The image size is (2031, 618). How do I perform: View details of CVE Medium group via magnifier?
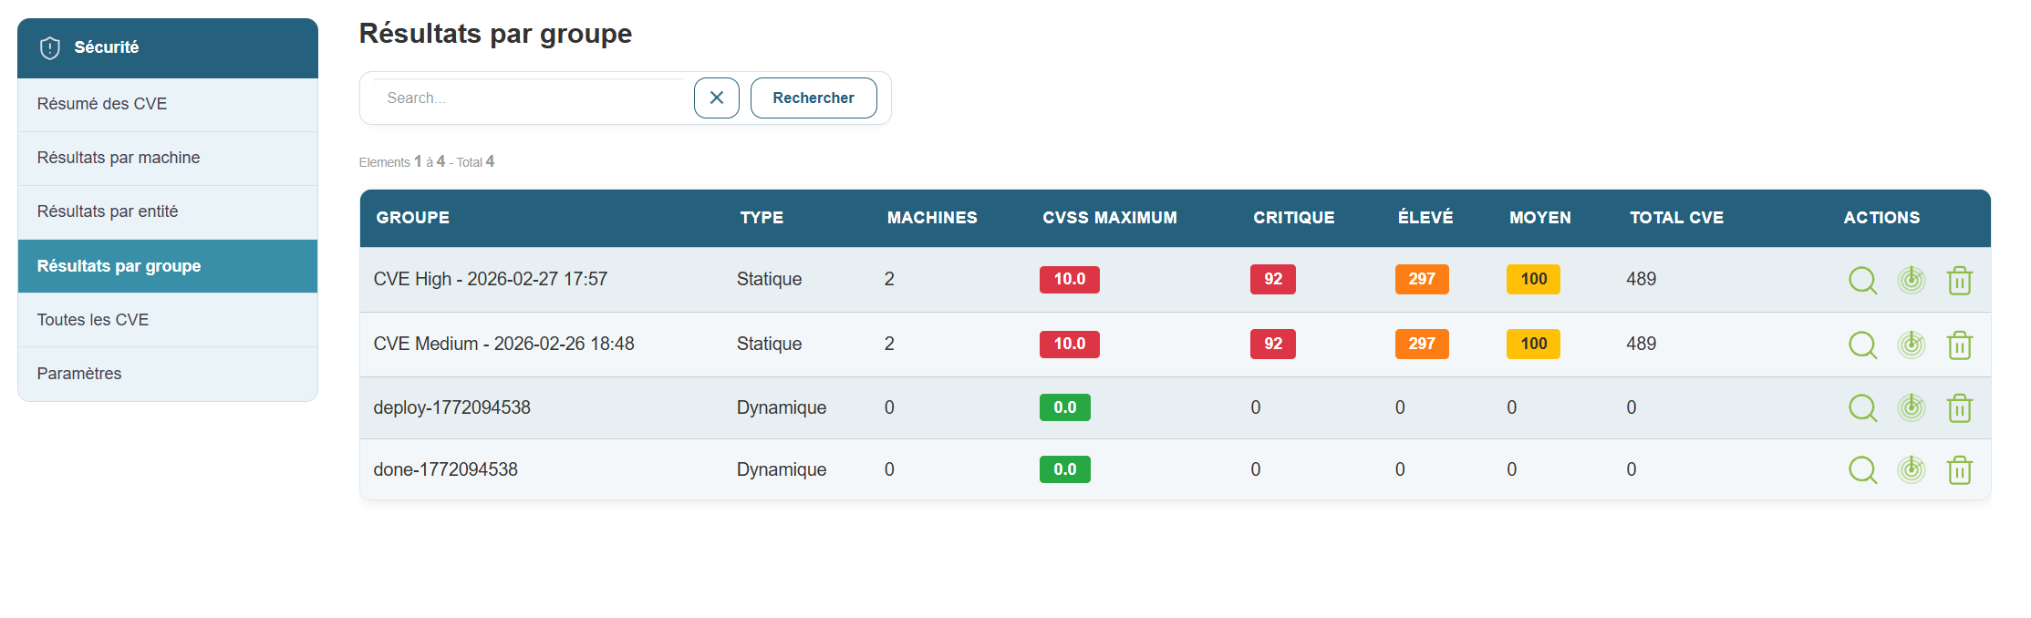(1861, 345)
